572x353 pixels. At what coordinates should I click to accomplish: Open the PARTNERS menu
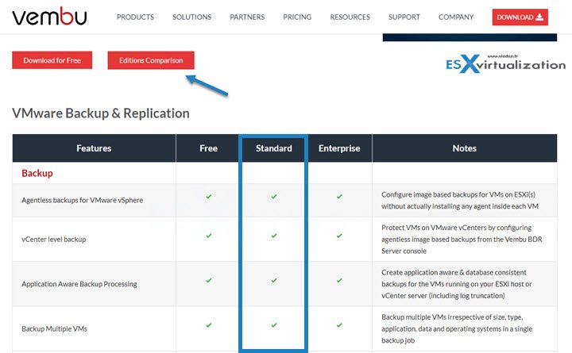(247, 17)
